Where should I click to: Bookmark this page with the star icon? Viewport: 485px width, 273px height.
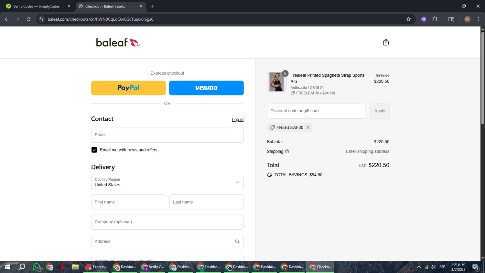click(x=408, y=19)
